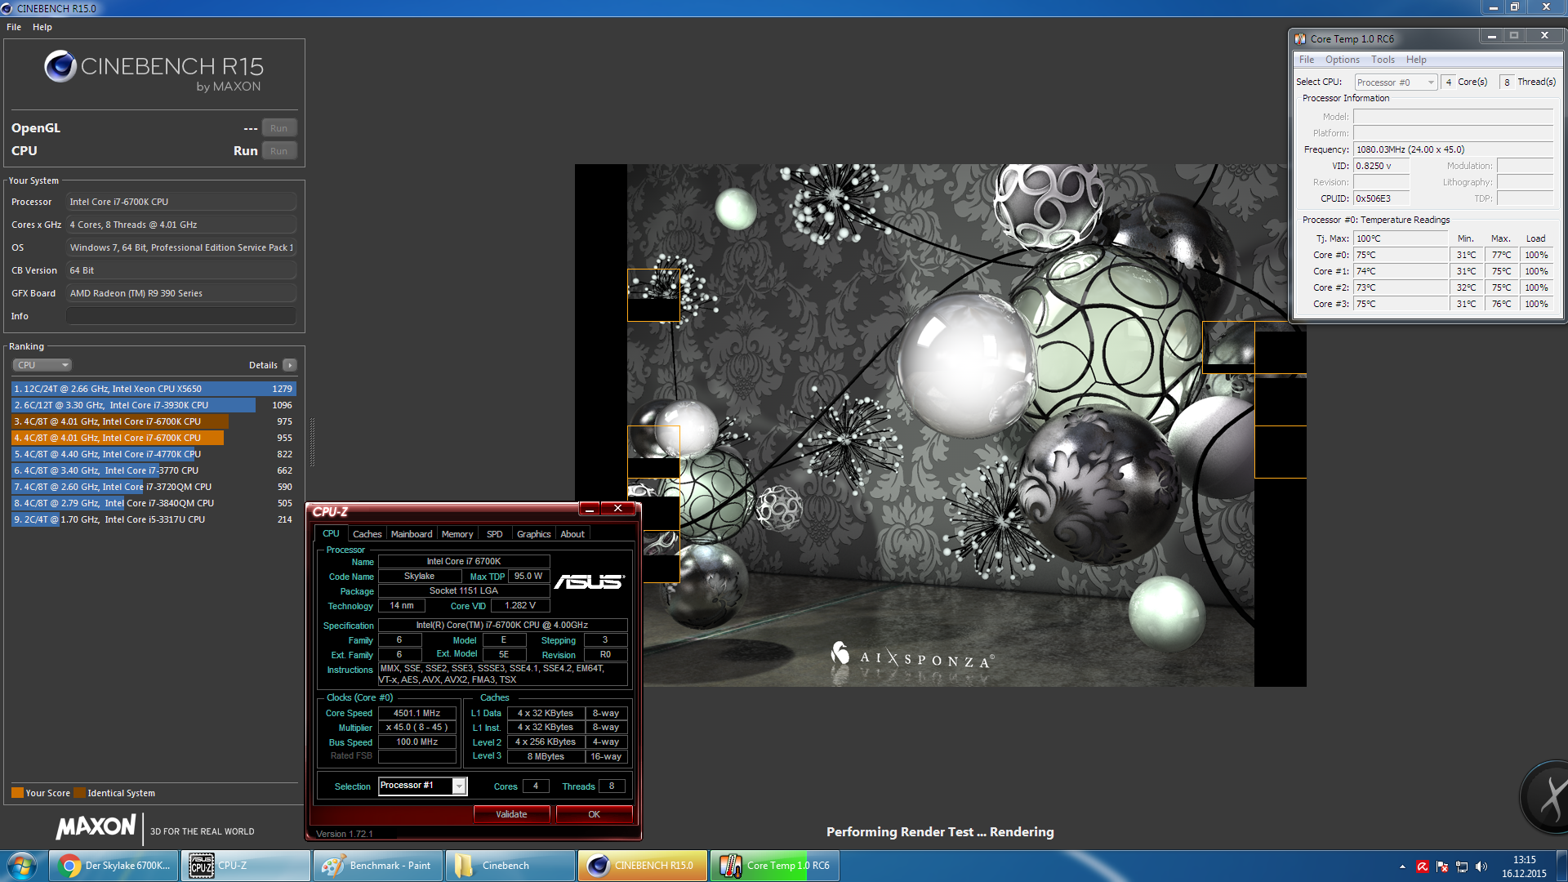The image size is (1568, 882).
Task: Open Chrome taskbar item Der Skylake 6700K
Action: click(x=115, y=866)
